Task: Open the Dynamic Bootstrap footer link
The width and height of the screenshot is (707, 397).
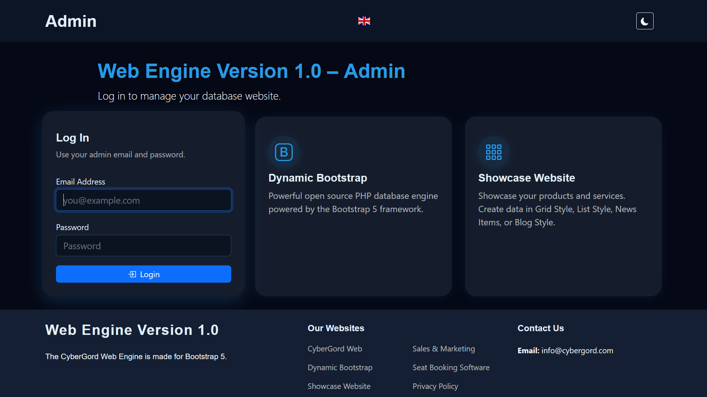Action: tap(340, 367)
